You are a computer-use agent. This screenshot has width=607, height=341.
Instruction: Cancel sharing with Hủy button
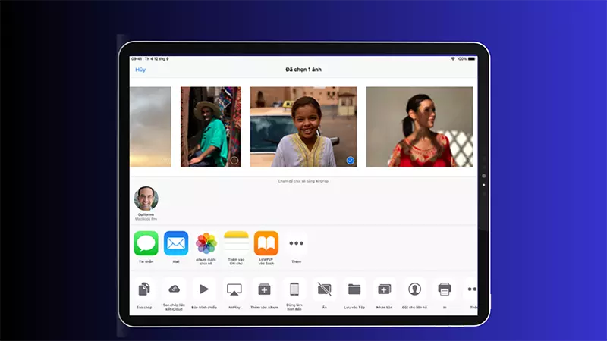tap(140, 70)
